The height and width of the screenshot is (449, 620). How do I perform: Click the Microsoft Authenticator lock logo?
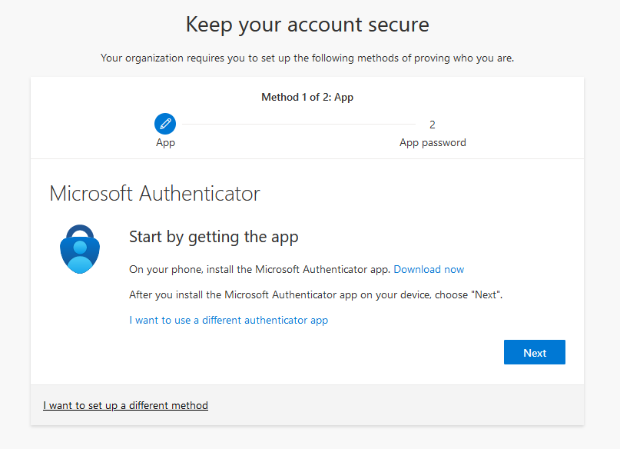(80, 249)
